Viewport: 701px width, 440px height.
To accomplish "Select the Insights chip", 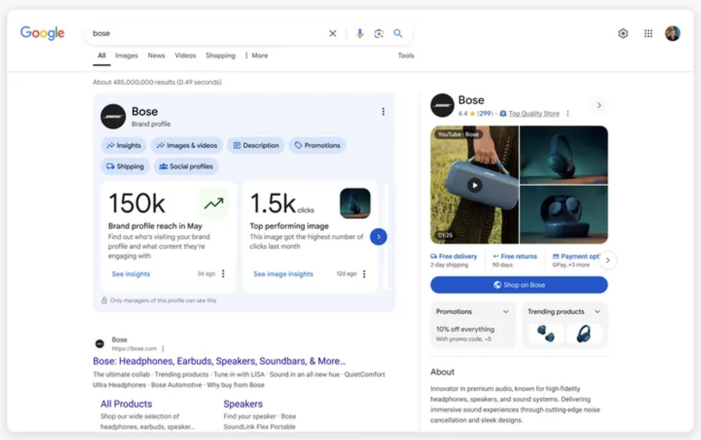I will click(124, 145).
